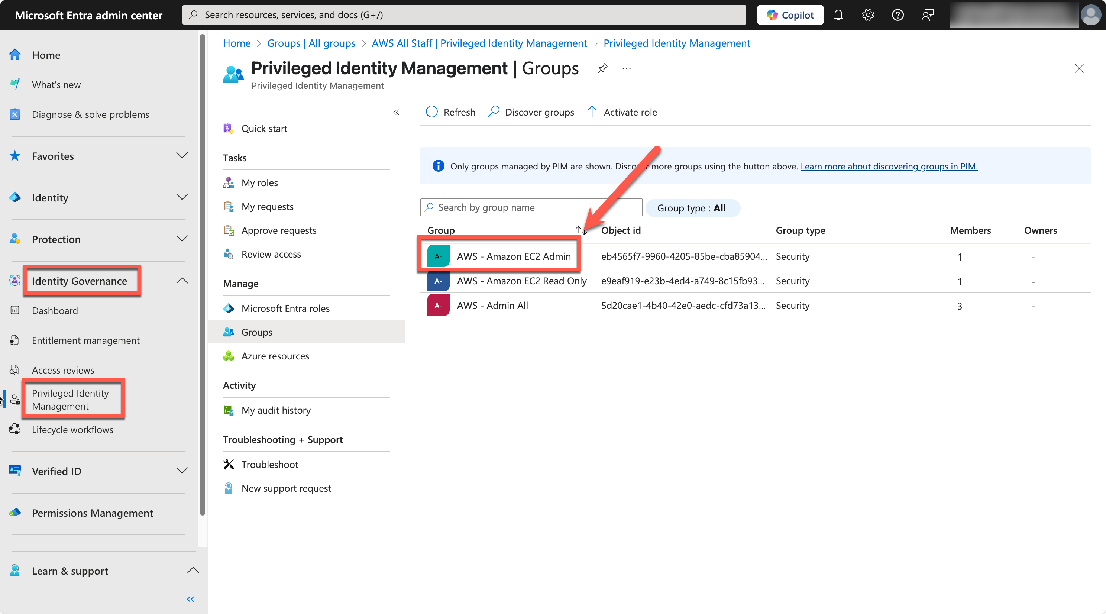Open the feedback icon in top bar
Image resolution: width=1106 pixels, height=614 pixels.
pos(927,14)
